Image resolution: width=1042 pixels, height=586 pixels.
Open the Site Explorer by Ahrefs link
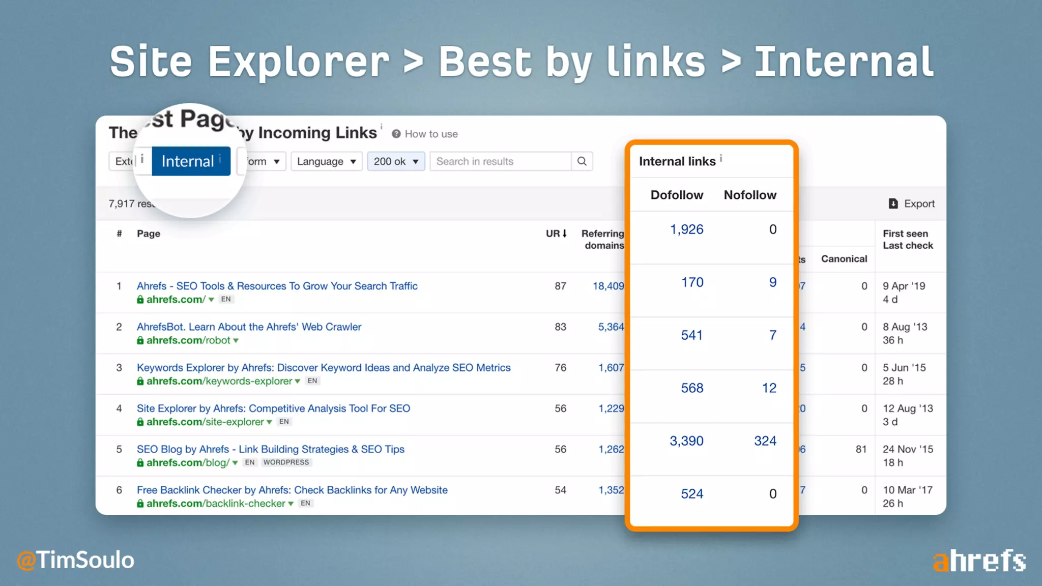[x=273, y=408]
